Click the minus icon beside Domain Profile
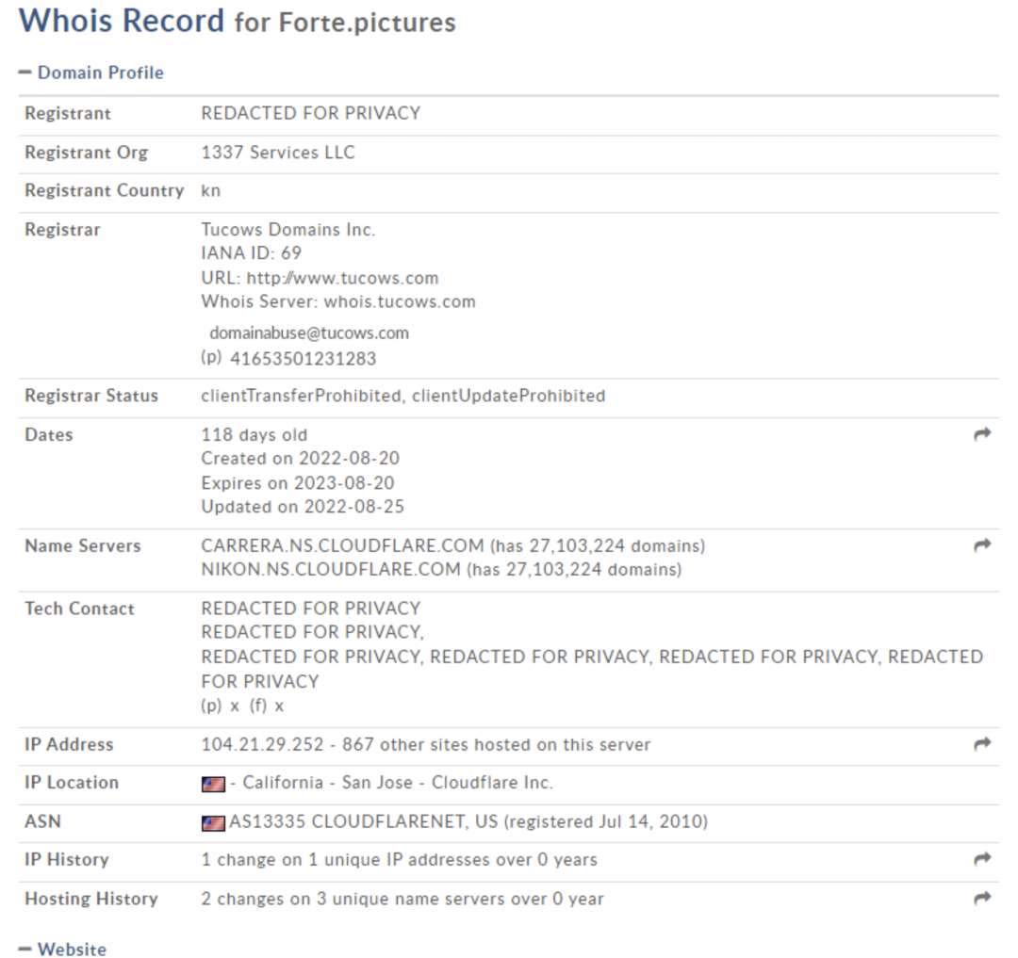Viewport: 1018px width, 958px height. click(25, 73)
